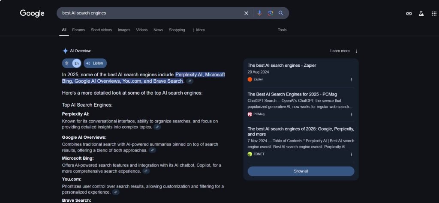This screenshot has height=203, width=439.
Task: Open the three-dot menu for the PCMag result
Action: [x=352, y=114]
